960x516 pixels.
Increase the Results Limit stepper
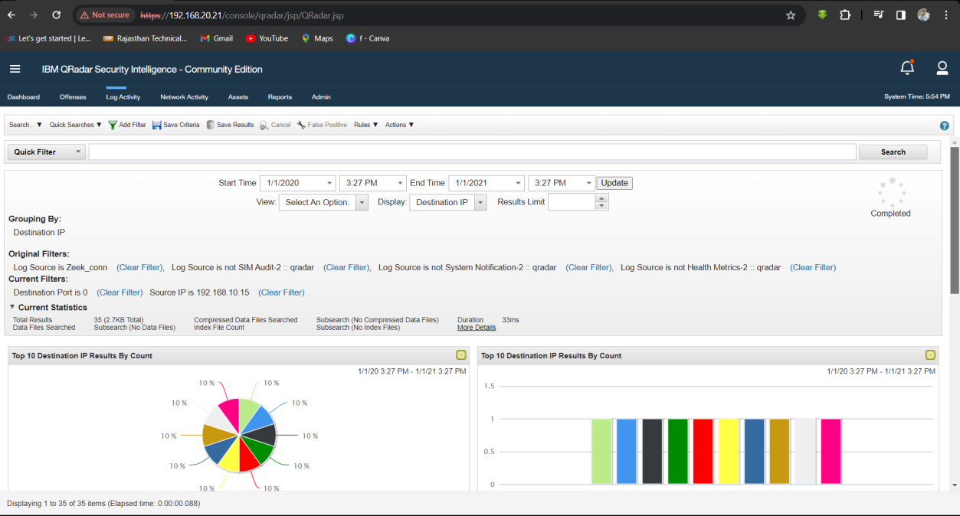(x=602, y=198)
